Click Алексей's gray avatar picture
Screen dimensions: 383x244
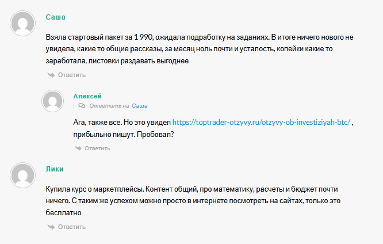tap(52, 102)
